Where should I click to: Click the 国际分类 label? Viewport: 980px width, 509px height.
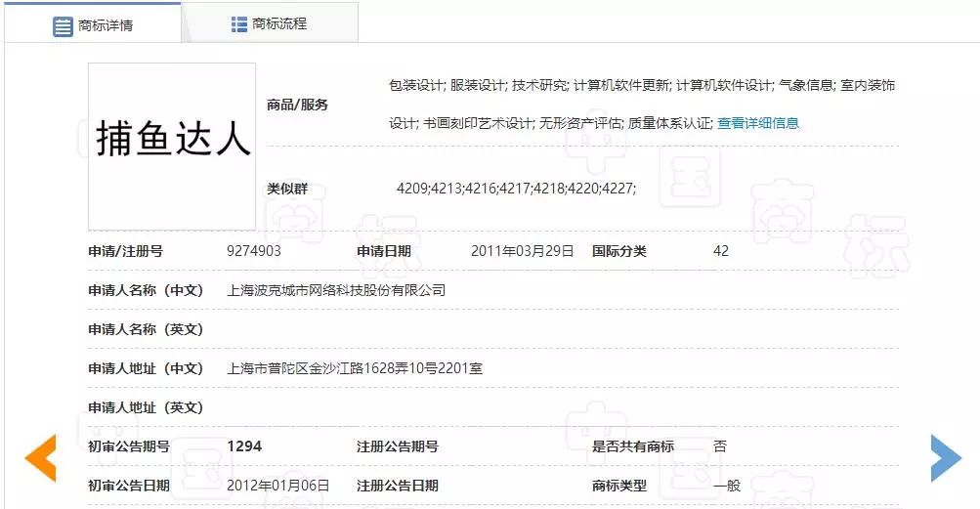tap(619, 251)
